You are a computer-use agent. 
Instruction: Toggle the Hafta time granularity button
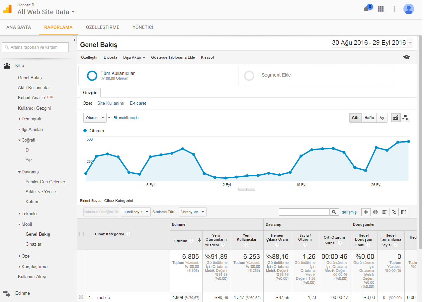click(369, 118)
